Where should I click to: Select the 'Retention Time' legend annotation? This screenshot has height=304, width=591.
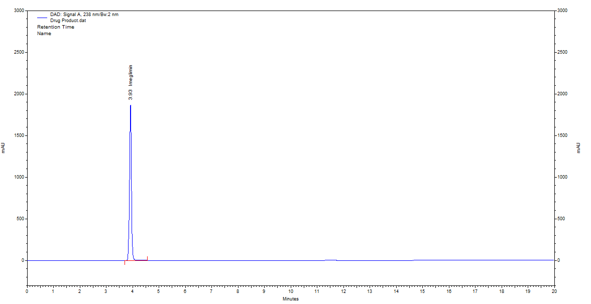click(55, 27)
